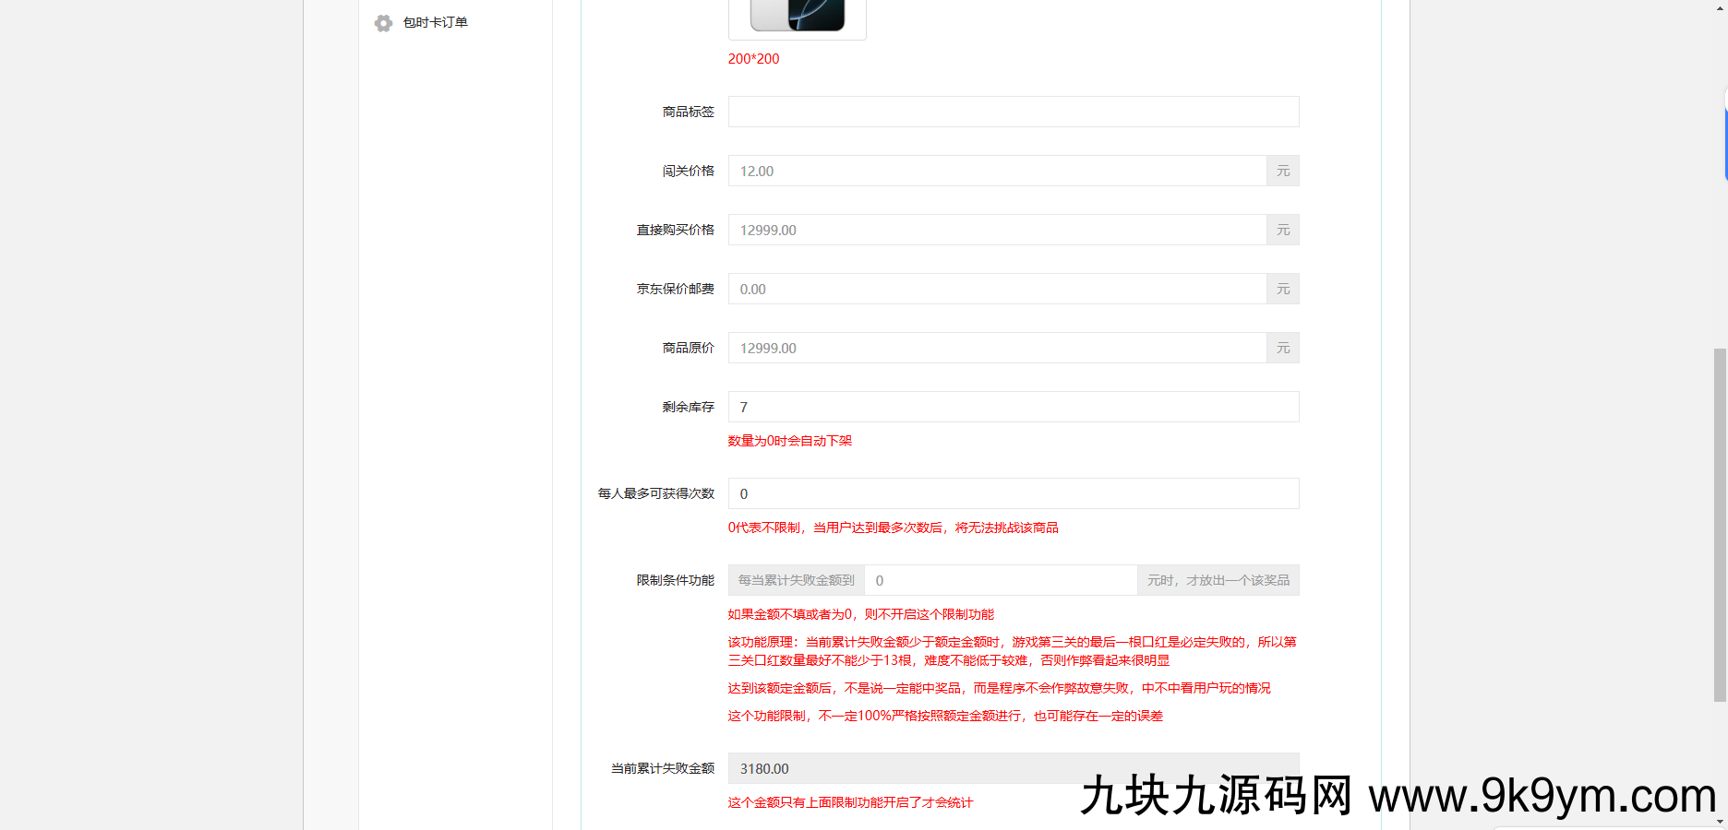Click the 元 unit label beside 闯关价格

pos(1282,171)
